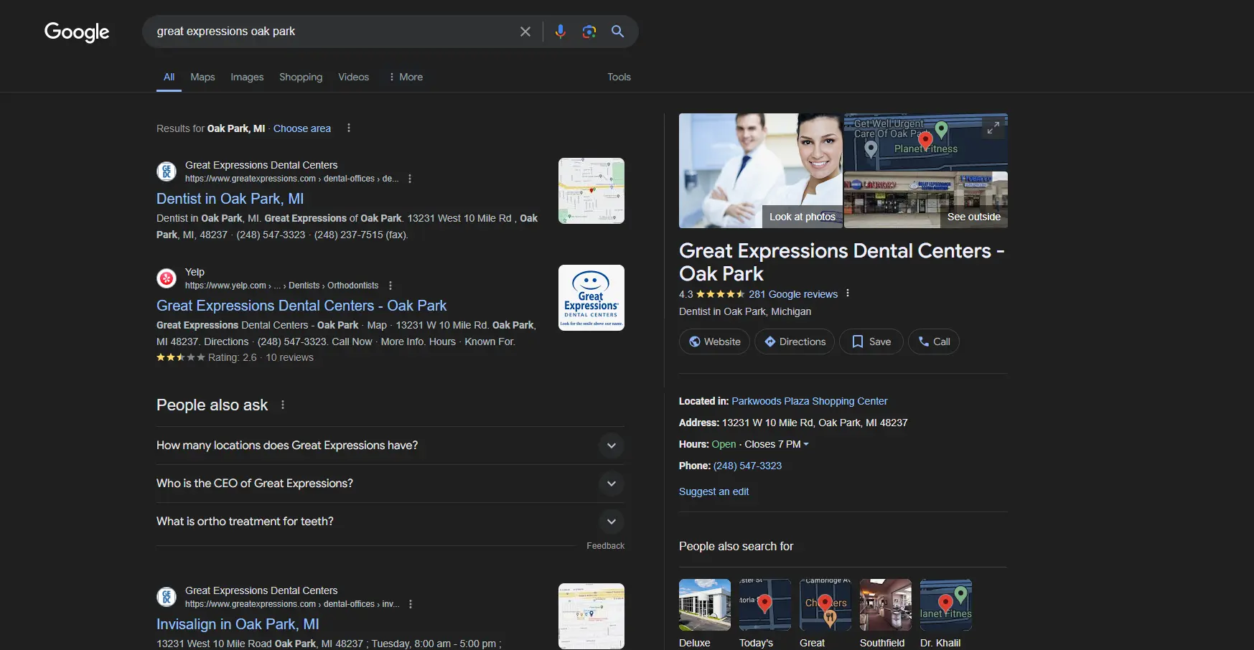Click the Feedback link under People also ask
This screenshot has width=1254, height=650.
point(605,546)
